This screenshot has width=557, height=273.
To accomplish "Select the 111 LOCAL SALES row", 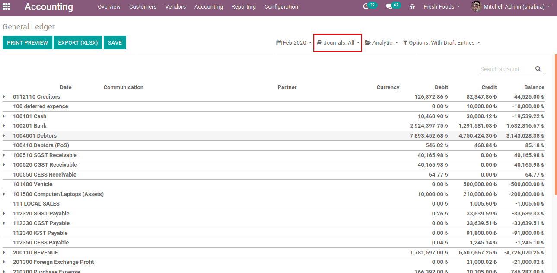I will tap(274, 203).
